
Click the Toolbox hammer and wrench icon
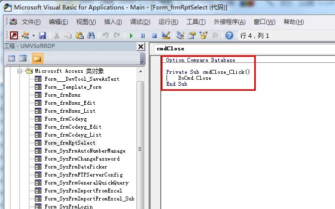[215, 35]
